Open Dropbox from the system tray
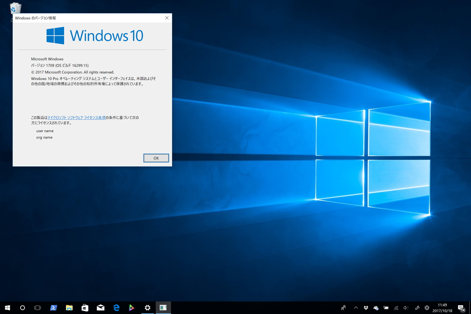Screen dimensions: 471x314 [365, 308]
